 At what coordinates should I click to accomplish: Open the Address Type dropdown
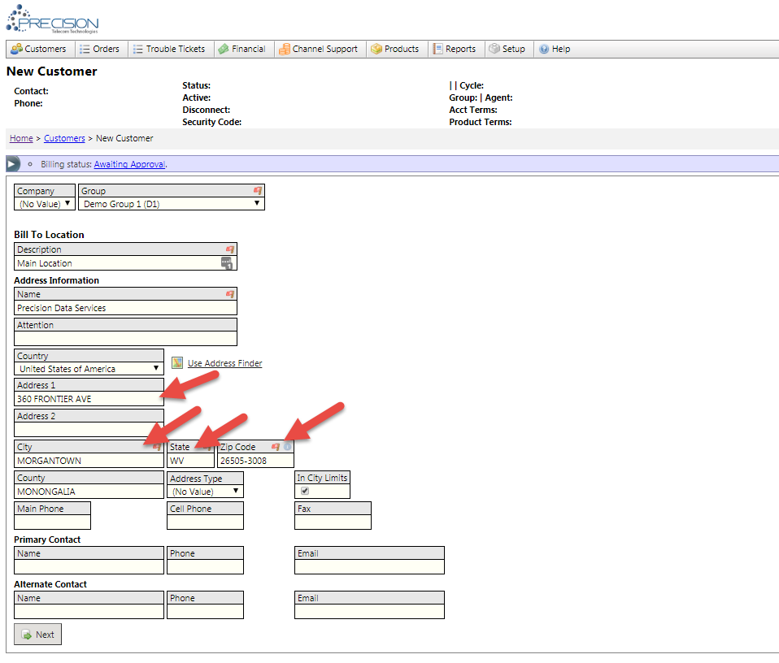pyautogui.click(x=204, y=492)
